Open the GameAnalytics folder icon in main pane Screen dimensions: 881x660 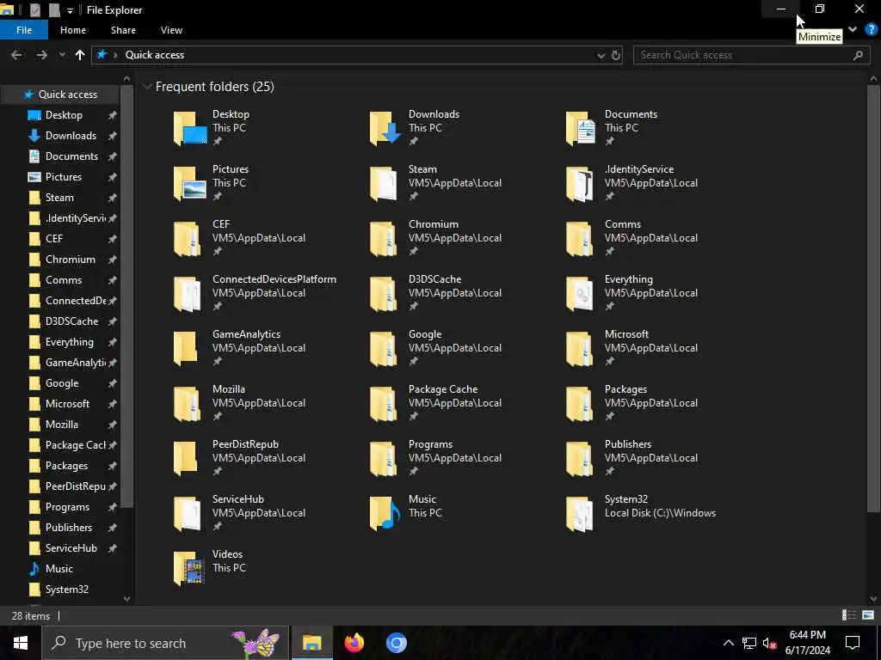pyautogui.click(x=186, y=348)
